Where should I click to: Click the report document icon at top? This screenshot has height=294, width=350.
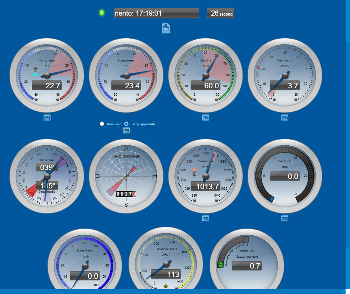[x=166, y=29]
